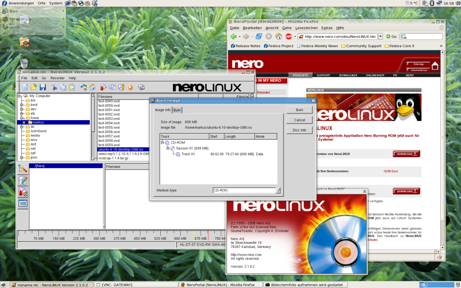Open the File menu in NeroLINUX
Image resolution: width=461 pixels, height=288 pixels.
click(x=24, y=78)
